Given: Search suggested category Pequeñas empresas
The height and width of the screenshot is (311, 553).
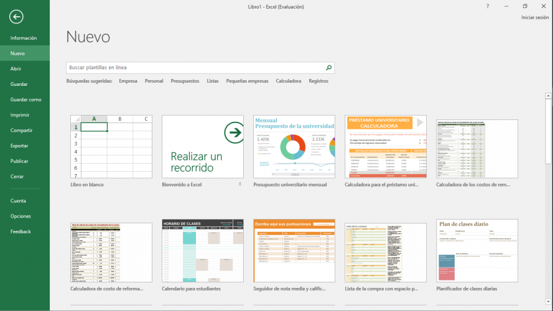Looking at the screenshot, I should coord(247,81).
